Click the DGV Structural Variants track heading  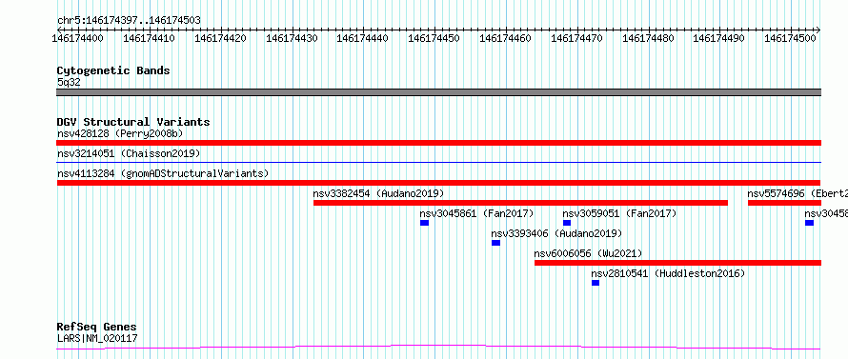click(x=133, y=122)
